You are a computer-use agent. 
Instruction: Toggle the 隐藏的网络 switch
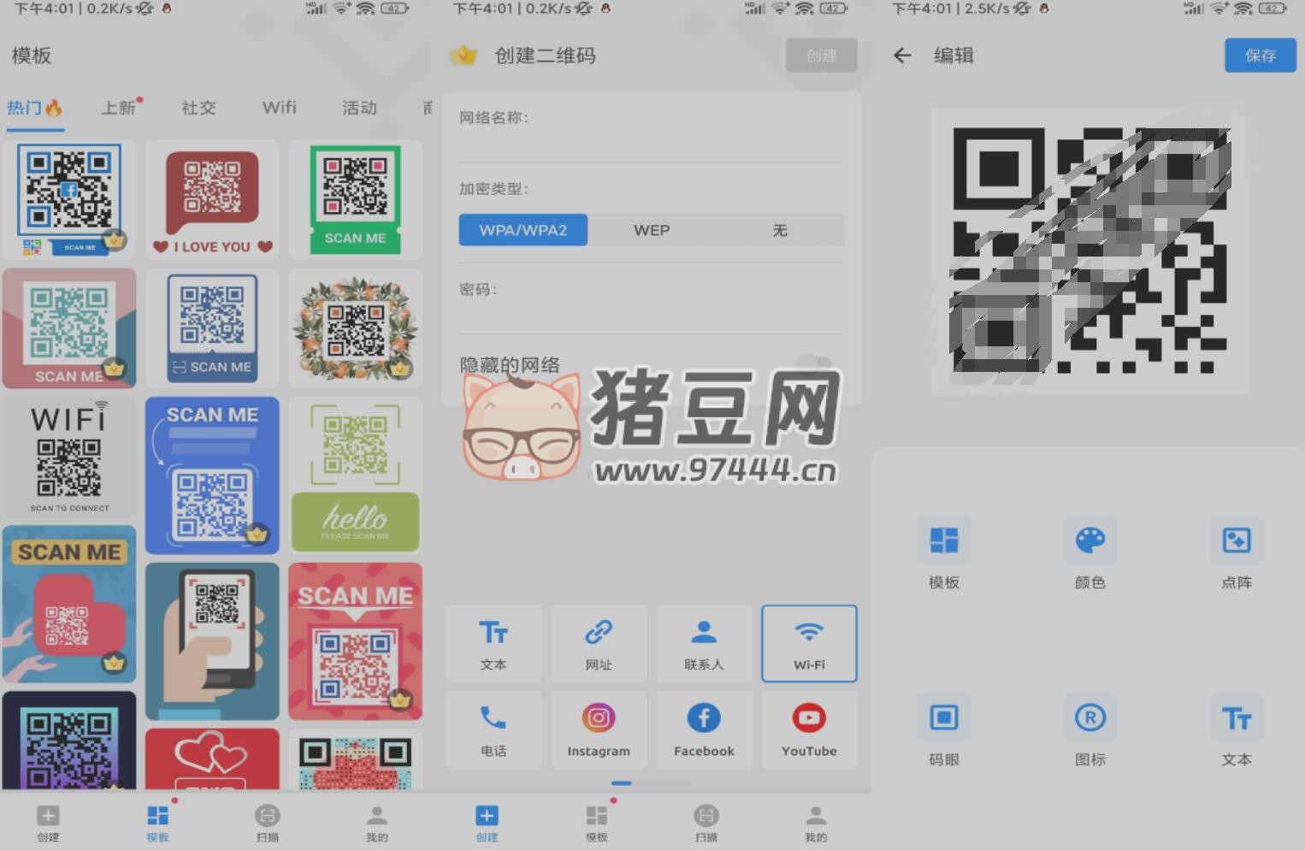tap(812, 364)
